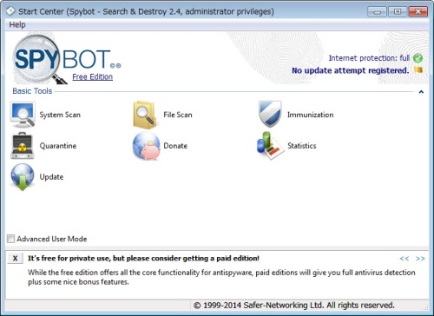Click the Donate label
This screenshot has width=434, height=316.
[x=175, y=146]
